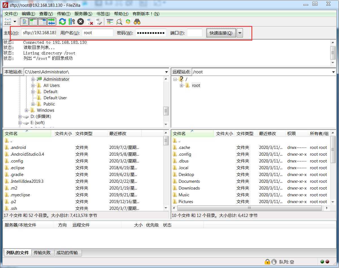Open the 帮助(H) menu
The height and width of the screenshot is (268, 339).
click(x=121, y=14)
